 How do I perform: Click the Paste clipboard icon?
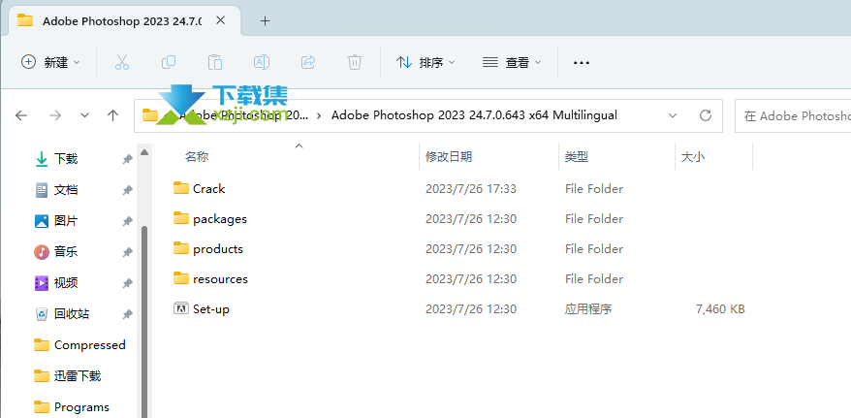tap(215, 62)
